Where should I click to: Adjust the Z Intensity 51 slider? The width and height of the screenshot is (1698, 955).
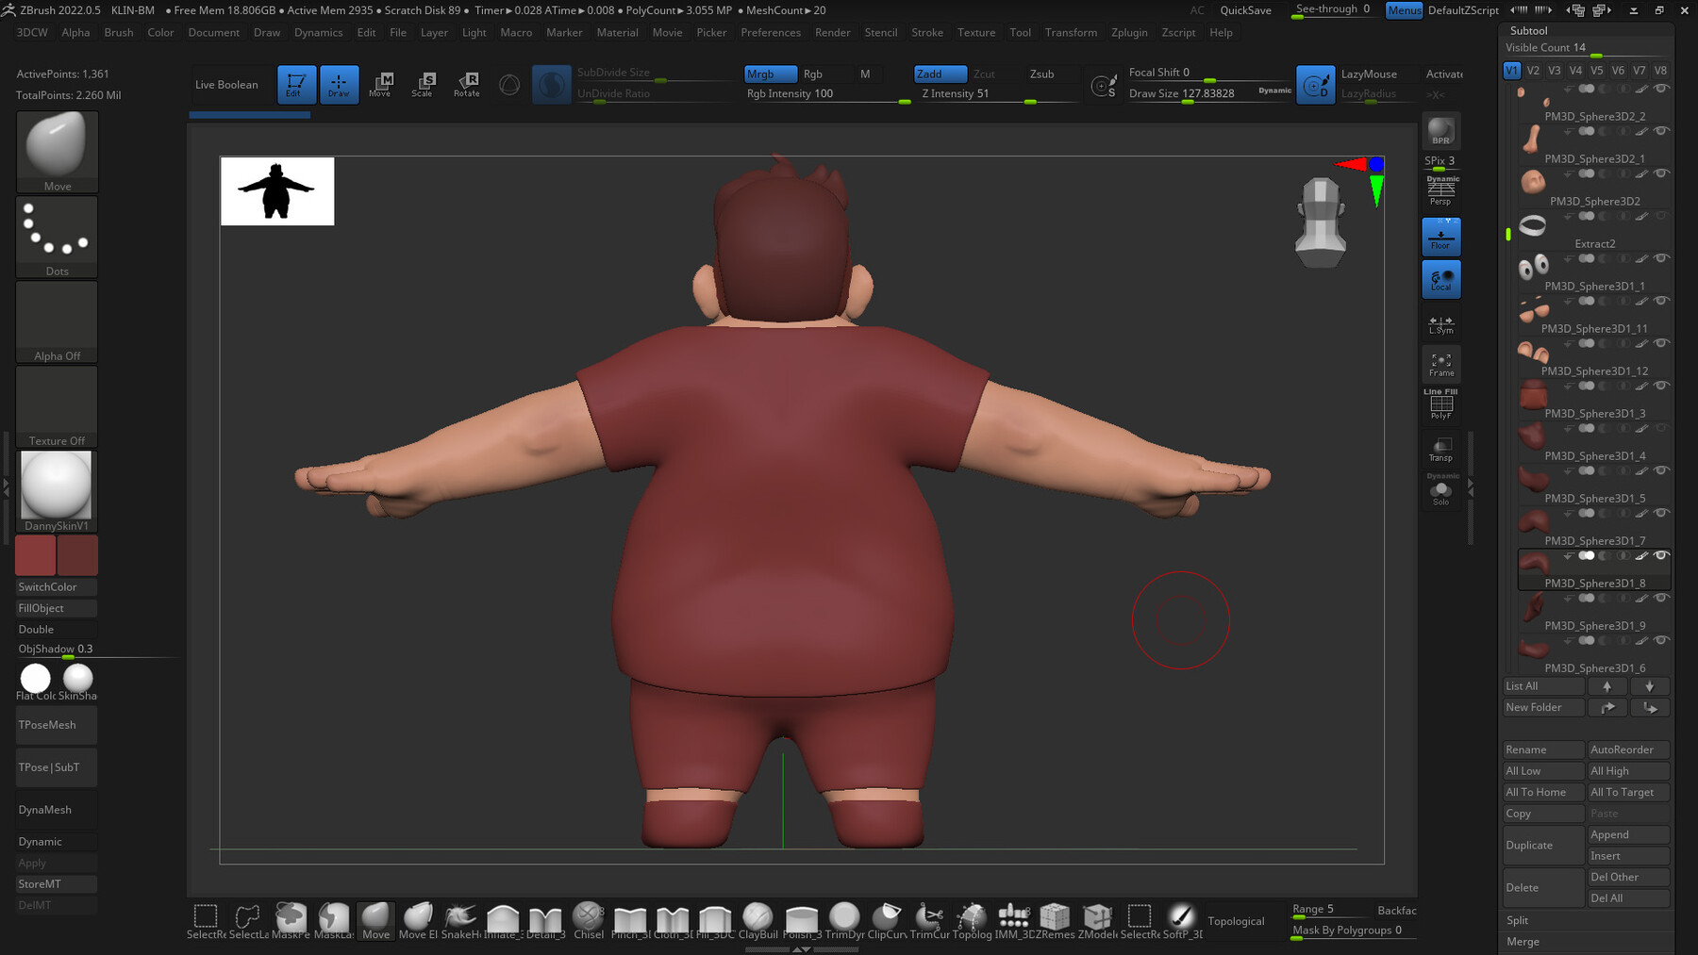click(x=996, y=93)
